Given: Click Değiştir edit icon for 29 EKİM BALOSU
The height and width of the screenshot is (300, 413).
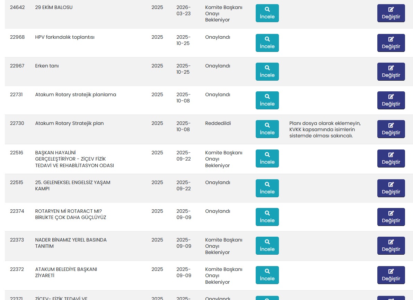Looking at the screenshot, I should (x=391, y=13).
